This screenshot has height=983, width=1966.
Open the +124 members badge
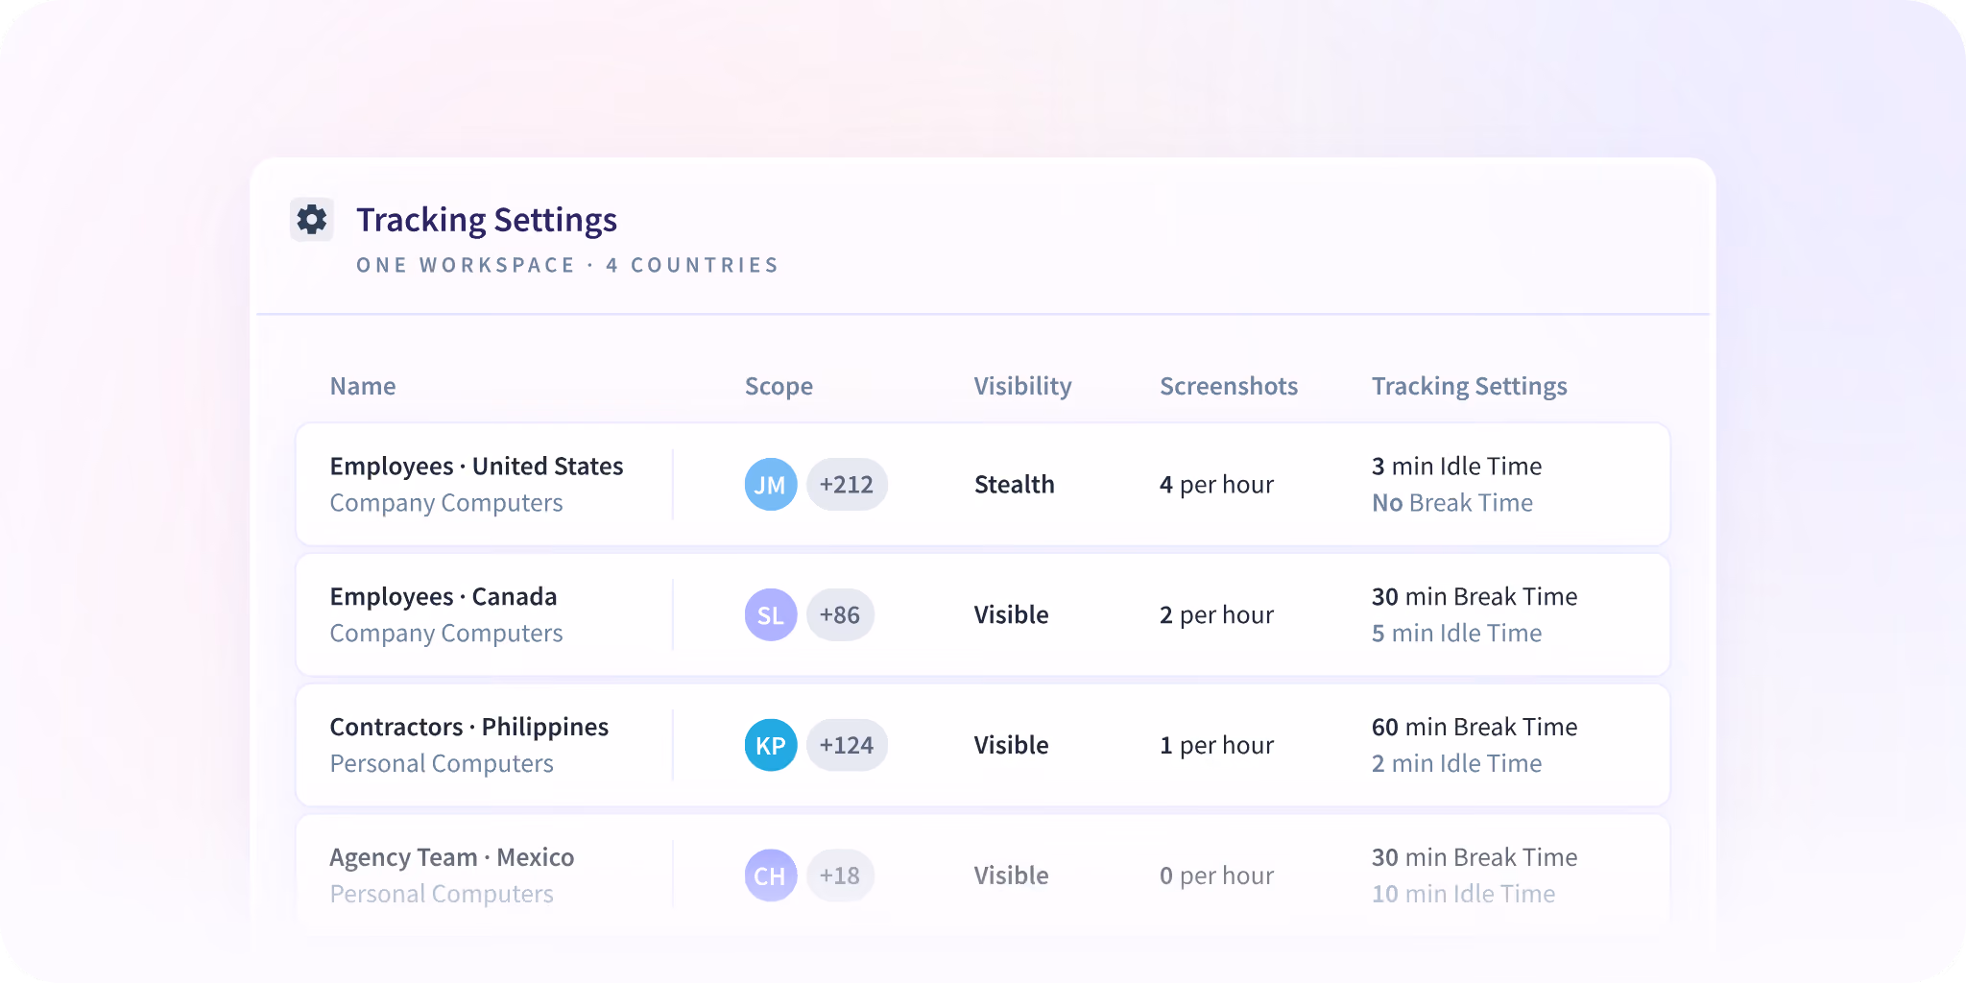pyautogui.click(x=847, y=746)
